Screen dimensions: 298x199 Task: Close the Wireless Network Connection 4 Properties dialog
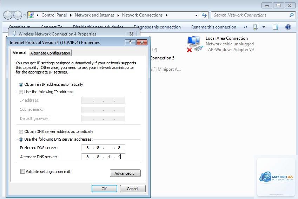pos(131,34)
